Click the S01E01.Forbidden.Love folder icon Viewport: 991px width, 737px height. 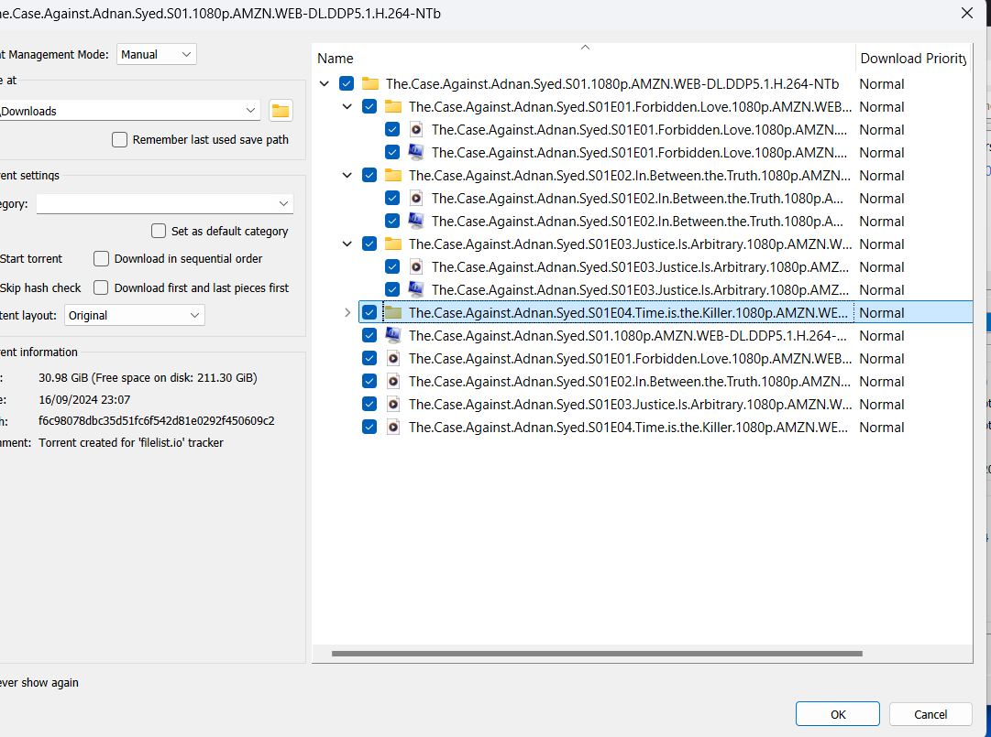(x=393, y=107)
